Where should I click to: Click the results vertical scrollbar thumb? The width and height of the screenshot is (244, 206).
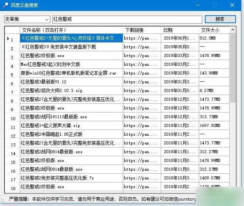[x=233, y=68]
